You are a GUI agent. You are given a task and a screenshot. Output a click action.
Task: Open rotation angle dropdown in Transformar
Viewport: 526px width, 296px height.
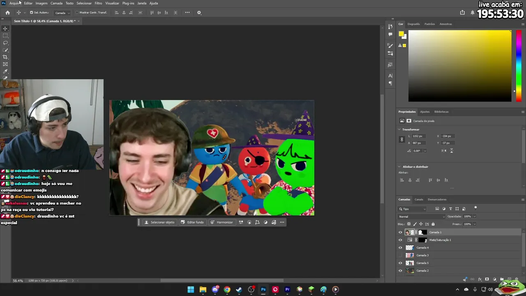(x=424, y=151)
